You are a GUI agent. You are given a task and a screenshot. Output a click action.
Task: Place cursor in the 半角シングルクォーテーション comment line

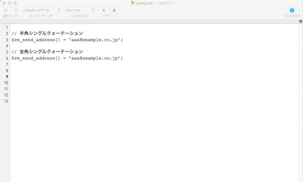click(47, 34)
